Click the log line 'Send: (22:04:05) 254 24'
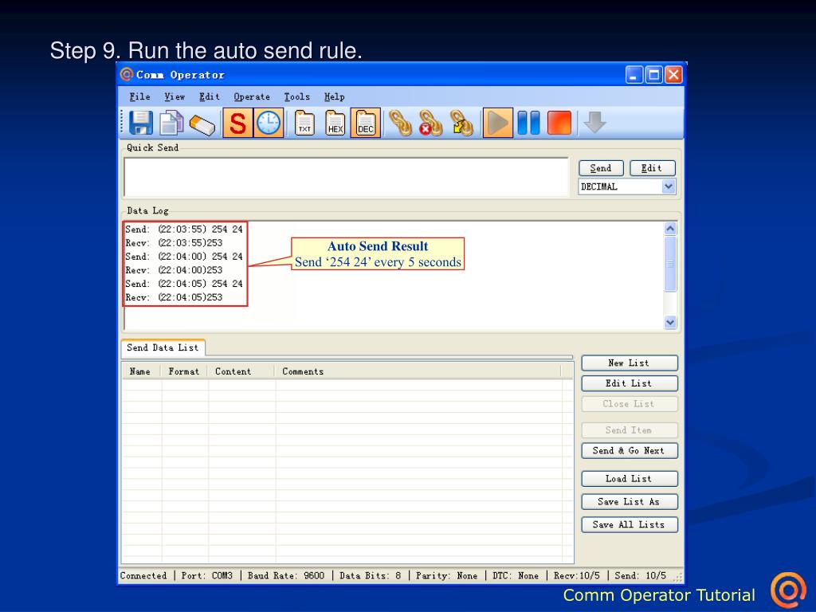 click(x=184, y=284)
